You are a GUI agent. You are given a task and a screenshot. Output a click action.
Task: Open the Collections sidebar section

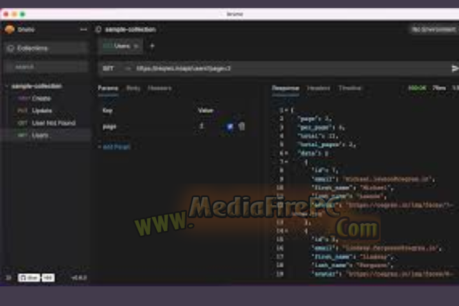[x=46, y=48]
